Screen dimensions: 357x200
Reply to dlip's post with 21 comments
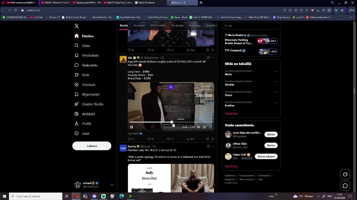click(x=131, y=139)
